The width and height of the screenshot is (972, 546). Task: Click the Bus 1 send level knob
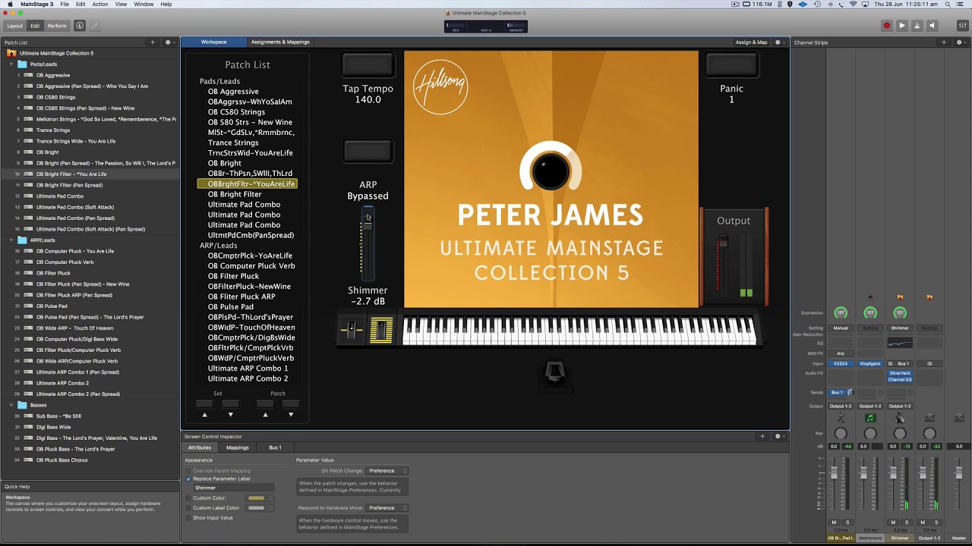tap(850, 393)
